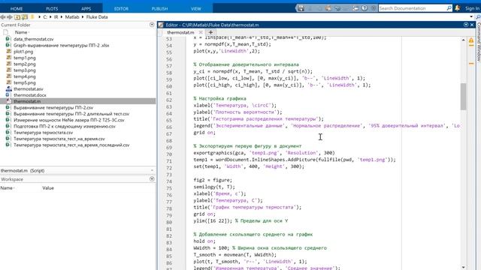Expand the arrow before Fluke Data in path
Viewport: 481px width, 270px height.
click(x=83, y=17)
